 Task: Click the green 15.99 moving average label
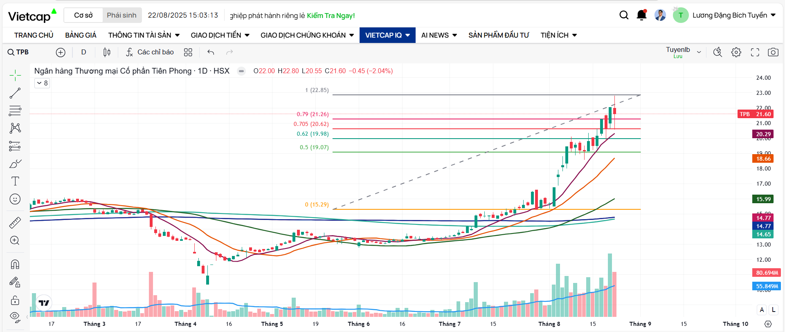[763, 199]
